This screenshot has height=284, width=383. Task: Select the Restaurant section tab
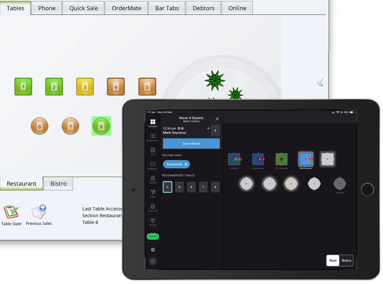[x=22, y=183]
